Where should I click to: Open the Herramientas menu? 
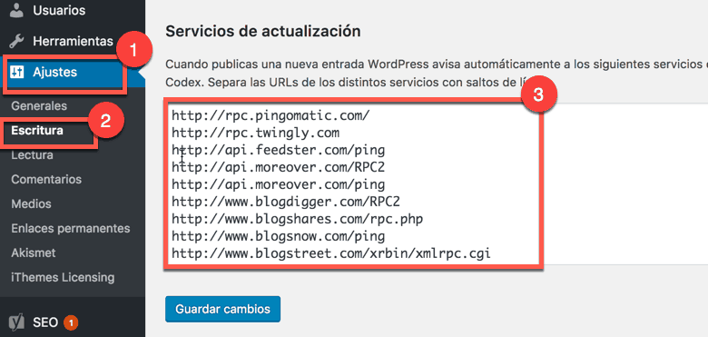[x=73, y=42]
